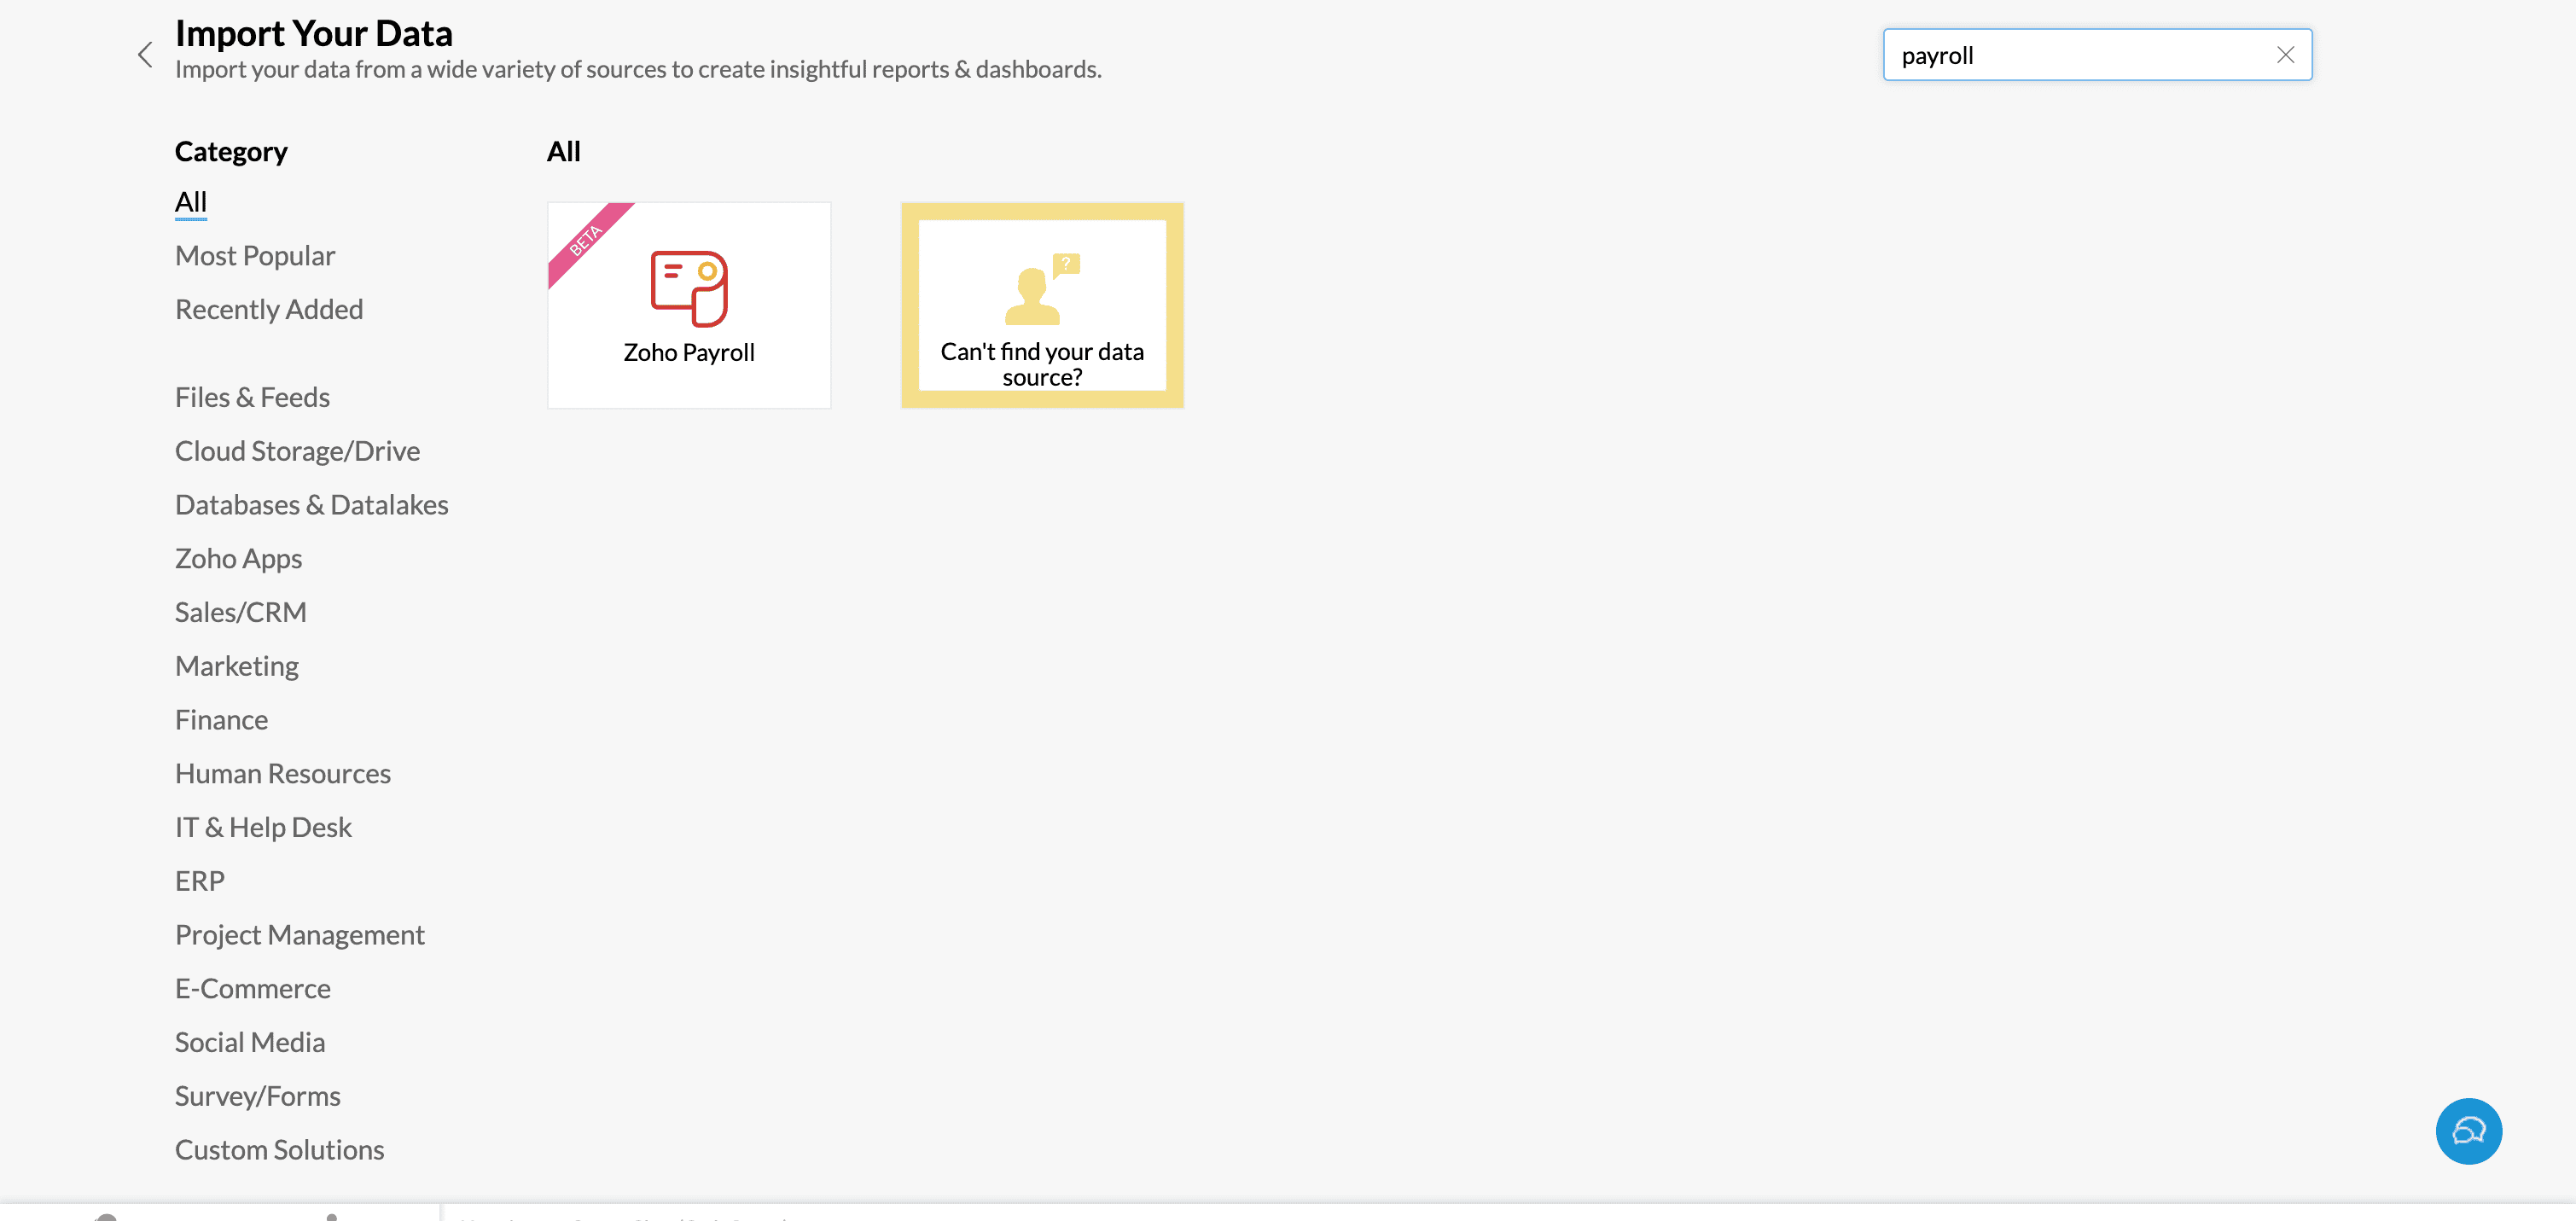Expand the Databases & Datalakes category

pyautogui.click(x=311, y=504)
